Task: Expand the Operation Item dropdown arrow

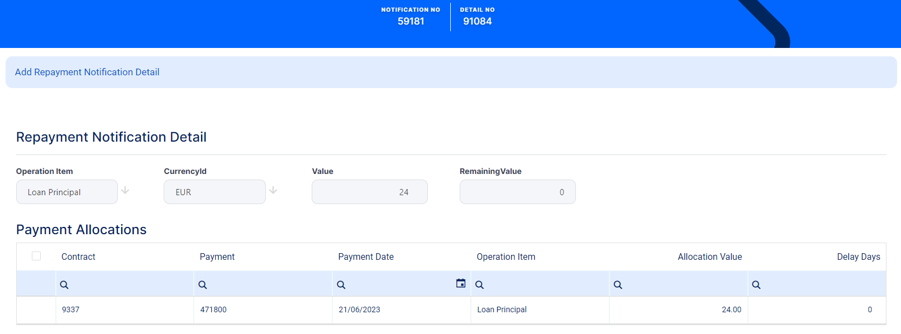Action: (x=125, y=191)
